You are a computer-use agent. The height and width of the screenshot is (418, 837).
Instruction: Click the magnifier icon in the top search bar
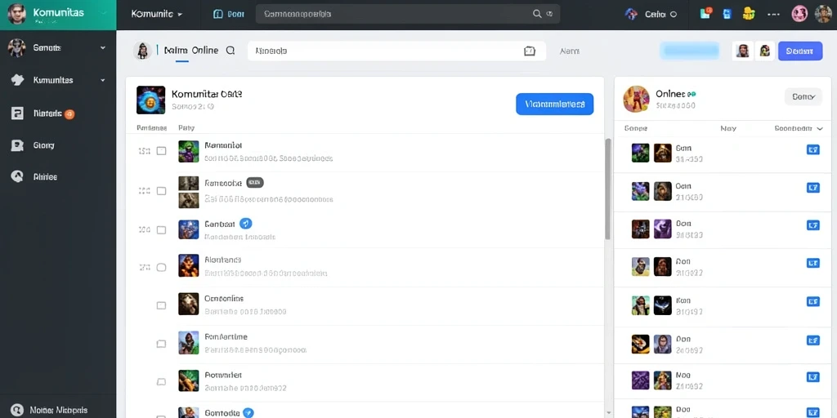pyautogui.click(x=537, y=15)
